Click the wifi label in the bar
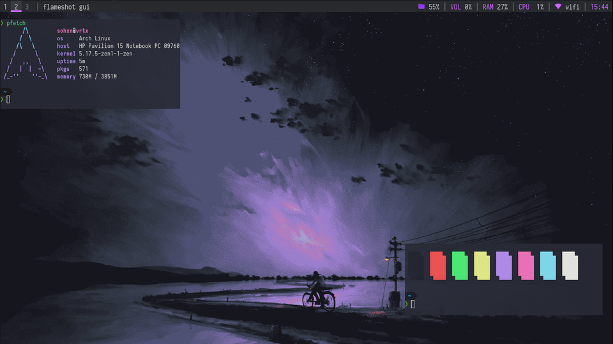 pyautogui.click(x=572, y=6)
